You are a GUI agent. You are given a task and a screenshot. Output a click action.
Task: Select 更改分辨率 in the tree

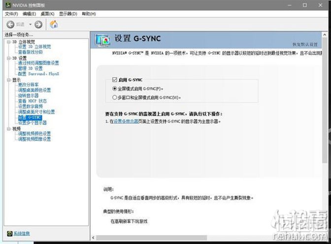[29, 85]
